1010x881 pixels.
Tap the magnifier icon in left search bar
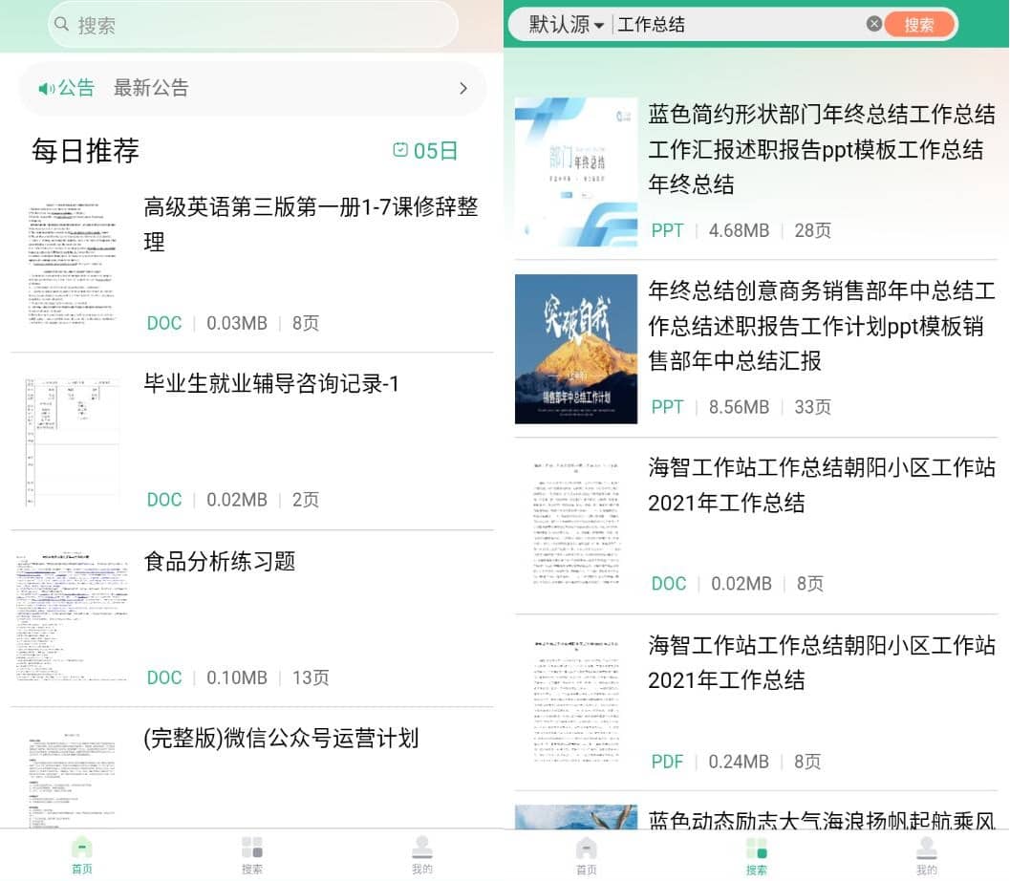click(x=63, y=25)
